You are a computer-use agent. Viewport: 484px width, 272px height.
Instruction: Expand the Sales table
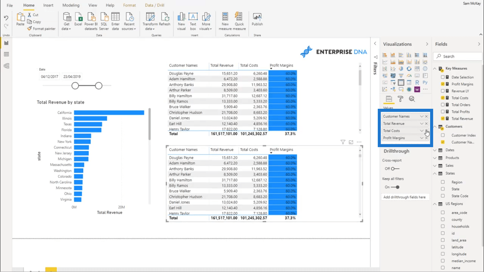coord(435,166)
